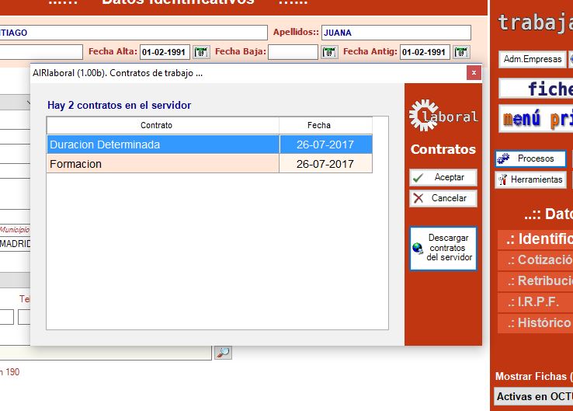This screenshot has height=411, width=573.
Task: Open the Adm.Empresas button
Action: click(532, 59)
